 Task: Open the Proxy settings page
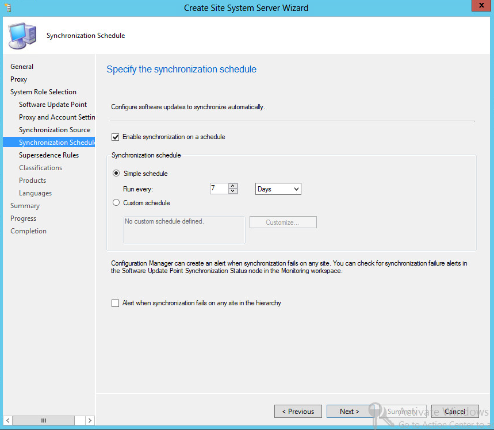[18, 79]
